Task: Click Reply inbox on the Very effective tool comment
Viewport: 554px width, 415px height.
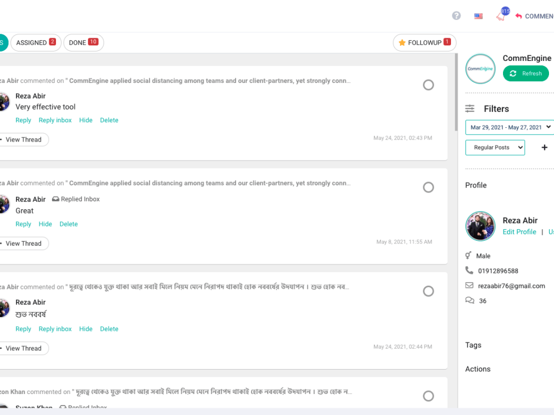Action: point(55,120)
